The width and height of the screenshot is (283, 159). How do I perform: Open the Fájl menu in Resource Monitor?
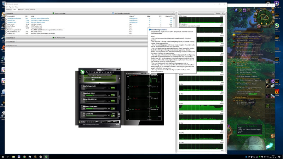[6, 7]
